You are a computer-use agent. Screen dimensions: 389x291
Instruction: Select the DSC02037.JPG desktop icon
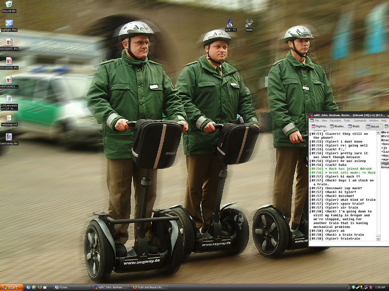point(9,45)
